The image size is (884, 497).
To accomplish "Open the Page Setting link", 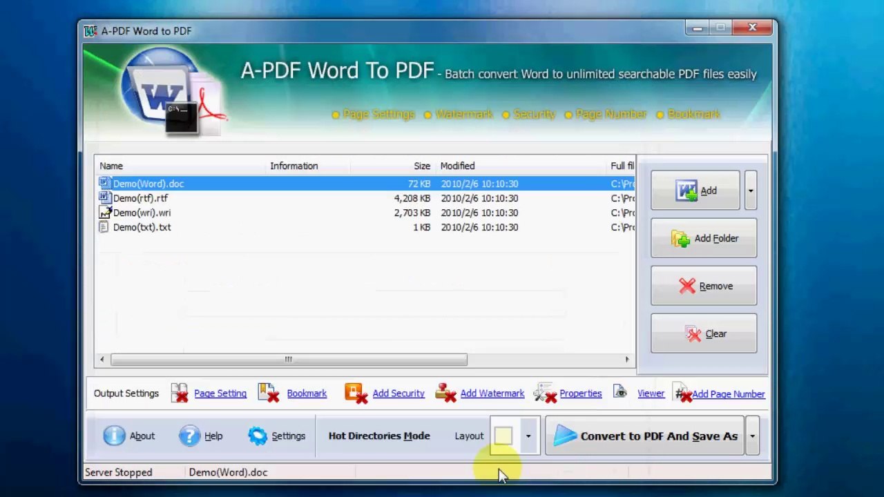I will pos(220,393).
